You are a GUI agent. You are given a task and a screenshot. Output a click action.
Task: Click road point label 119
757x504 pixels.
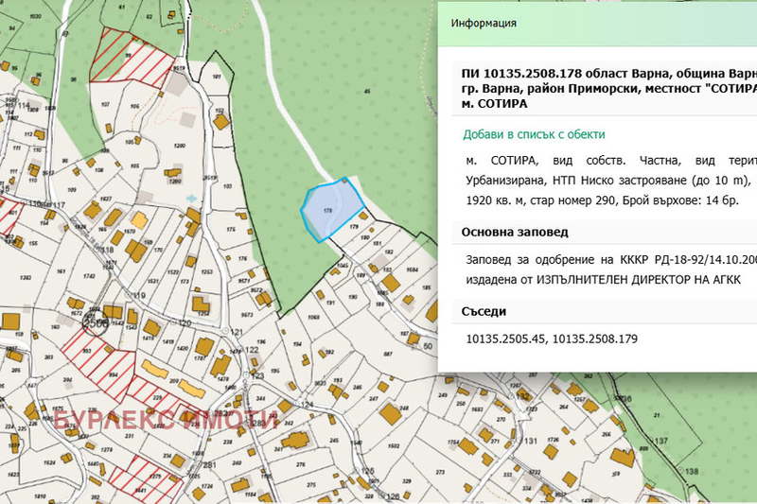click(139, 295)
